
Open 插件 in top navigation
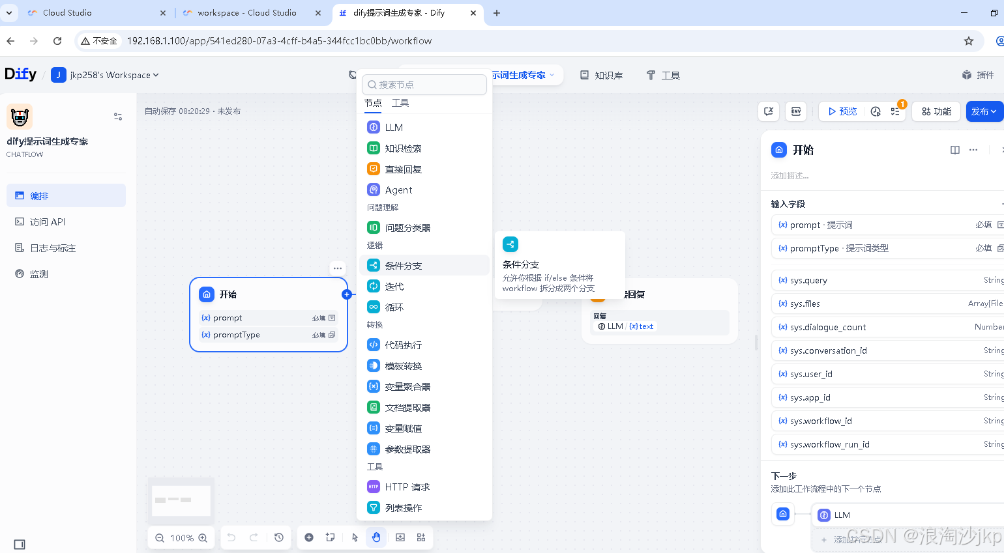click(x=978, y=75)
